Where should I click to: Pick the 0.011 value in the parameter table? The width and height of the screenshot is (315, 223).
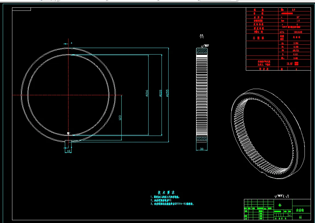coord(296,54)
